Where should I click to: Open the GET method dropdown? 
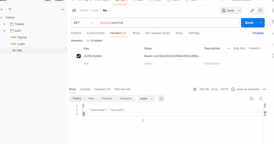pos(83,23)
